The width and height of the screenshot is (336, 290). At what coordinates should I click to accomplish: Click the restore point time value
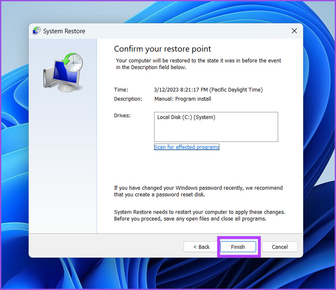tap(208, 89)
